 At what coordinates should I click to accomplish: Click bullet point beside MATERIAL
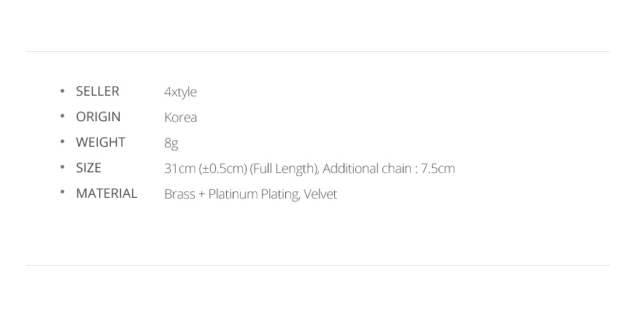point(62,193)
